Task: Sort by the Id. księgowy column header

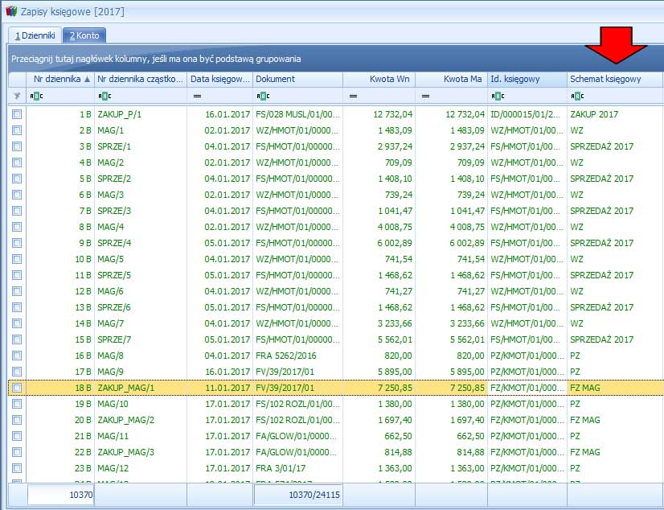Action: point(527,79)
